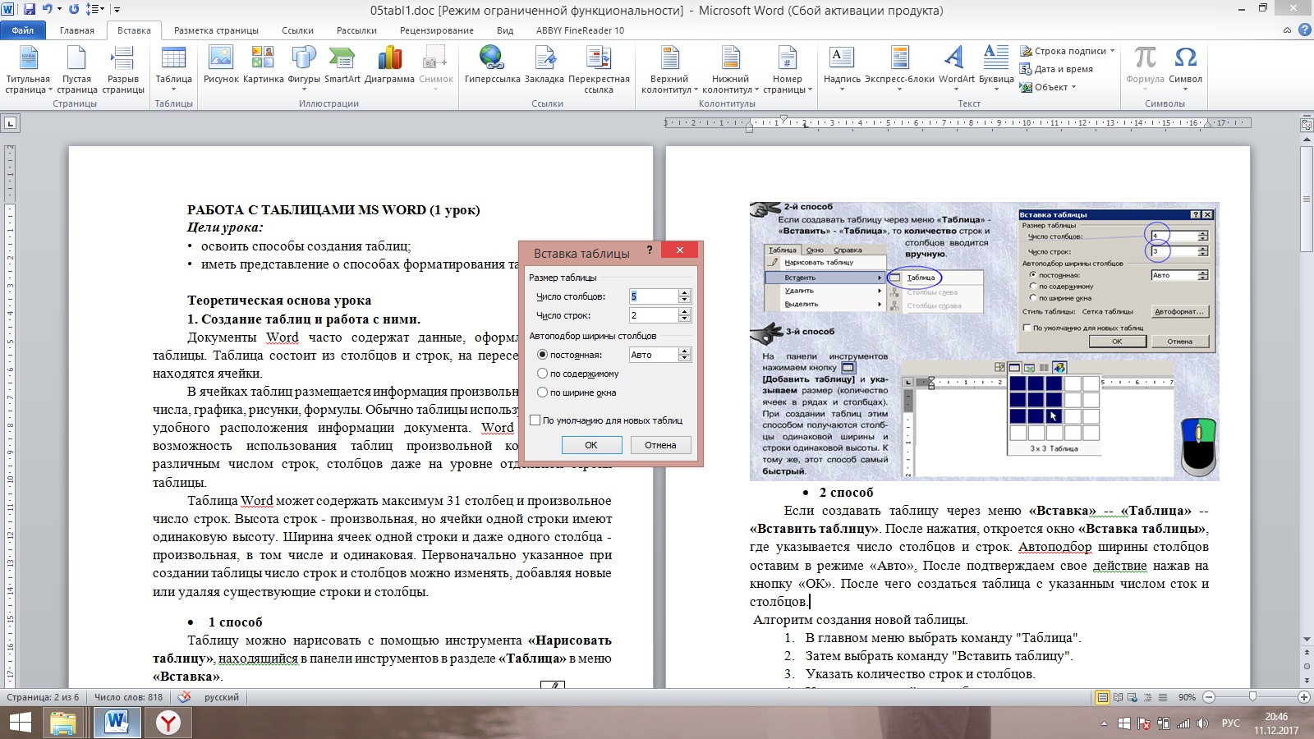Screen dimensions: 1314x739
Task: Open Номер страницы page number menu
Action: pos(787,70)
